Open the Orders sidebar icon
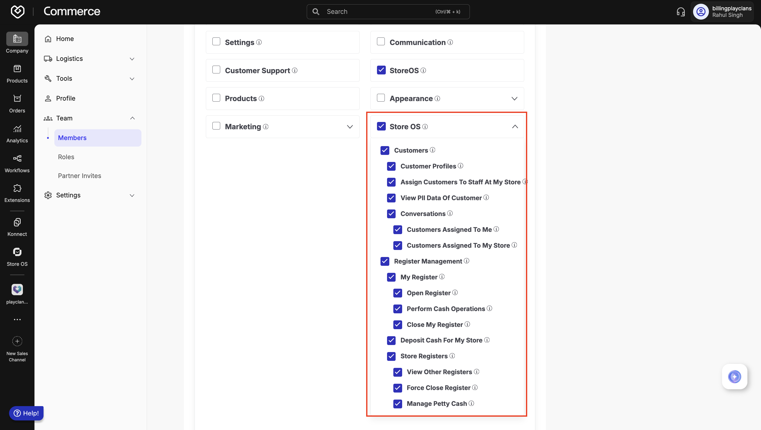Viewport: 761px width, 430px height. point(17,99)
